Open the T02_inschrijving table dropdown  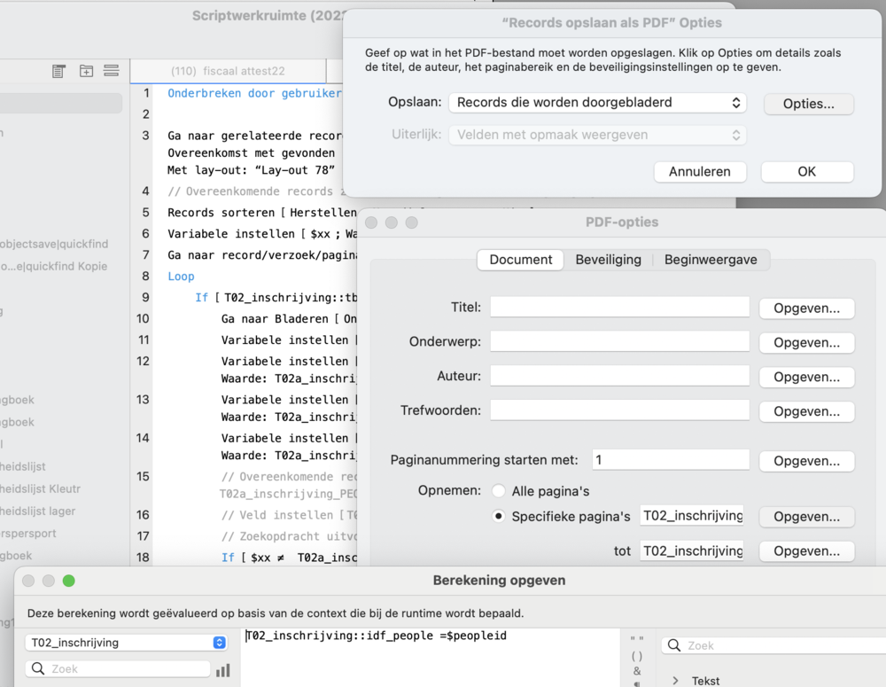(x=124, y=642)
